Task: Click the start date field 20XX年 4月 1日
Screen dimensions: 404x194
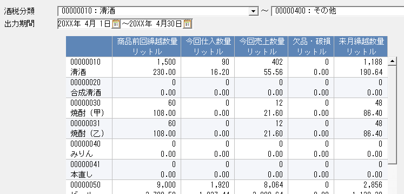Action: point(85,24)
